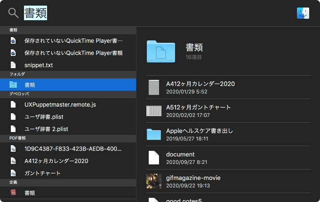Viewport: 320px width, 202px height.
Task: Click the 2020/09/22 19:13 date label
Action: tap(188, 186)
